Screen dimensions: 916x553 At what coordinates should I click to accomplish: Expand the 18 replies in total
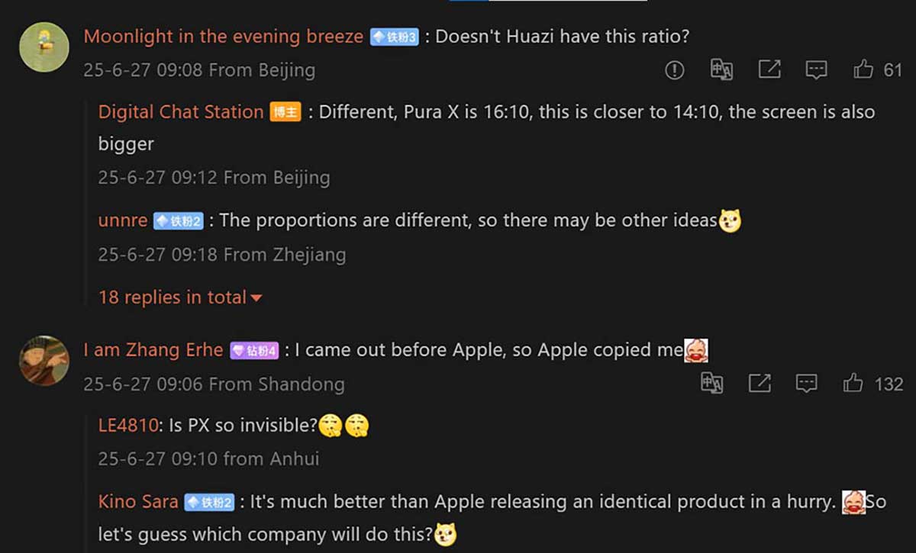180,297
